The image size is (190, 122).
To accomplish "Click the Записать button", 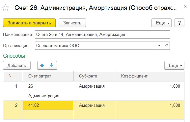I will click(72, 23).
